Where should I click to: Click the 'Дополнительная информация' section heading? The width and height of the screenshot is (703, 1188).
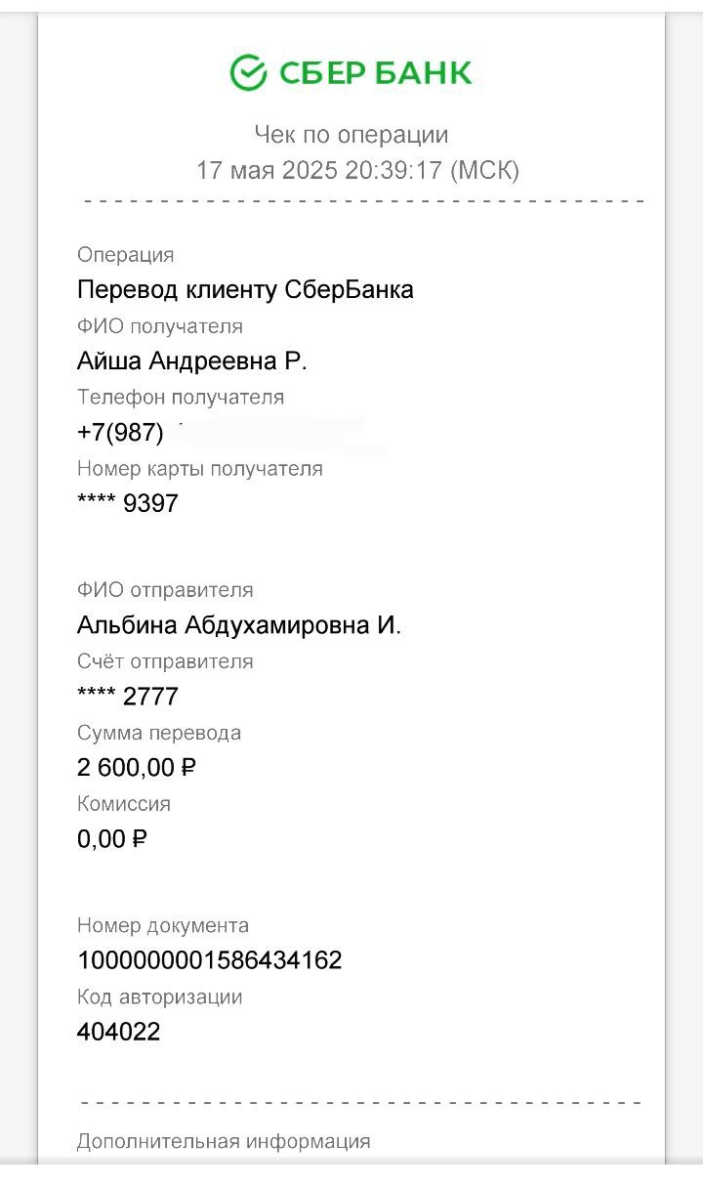[x=224, y=1141]
